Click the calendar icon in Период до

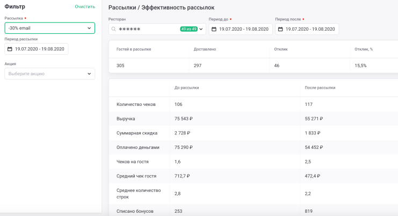click(x=214, y=29)
